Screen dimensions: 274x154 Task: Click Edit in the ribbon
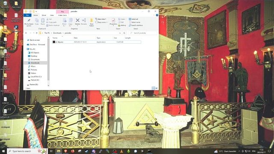point(121,22)
